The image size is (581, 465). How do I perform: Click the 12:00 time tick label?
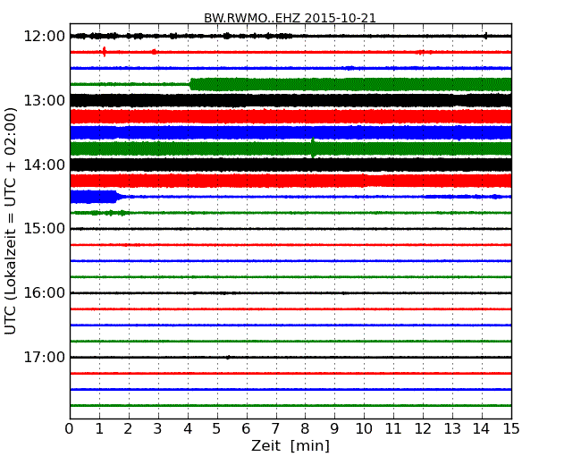(45, 37)
